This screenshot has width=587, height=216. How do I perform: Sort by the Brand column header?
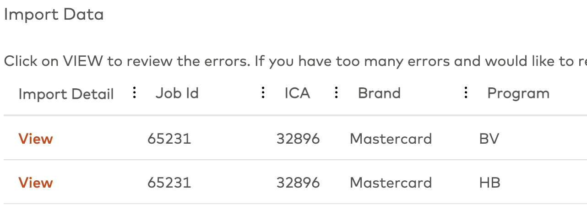[379, 93]
